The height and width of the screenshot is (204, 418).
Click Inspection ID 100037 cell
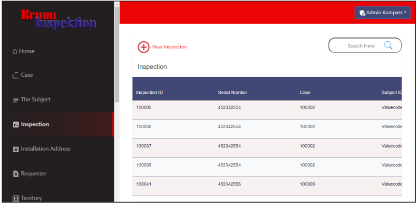pos(144,146)
